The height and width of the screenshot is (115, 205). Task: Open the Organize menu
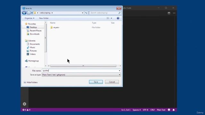(29, 18)
